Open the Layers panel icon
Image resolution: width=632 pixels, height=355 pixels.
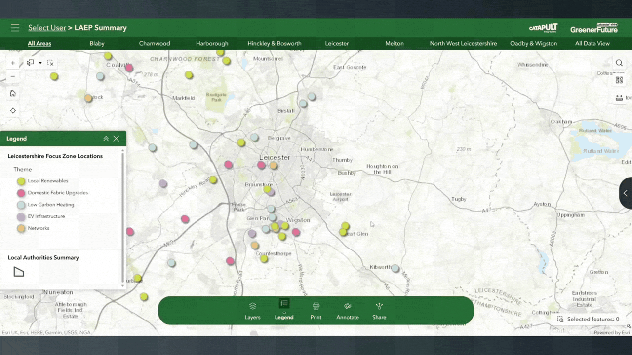[252, 311]
